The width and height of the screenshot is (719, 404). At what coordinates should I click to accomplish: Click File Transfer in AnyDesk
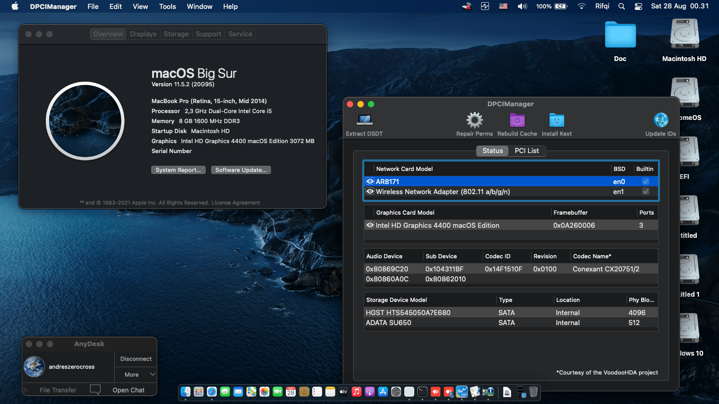(58, 390)
